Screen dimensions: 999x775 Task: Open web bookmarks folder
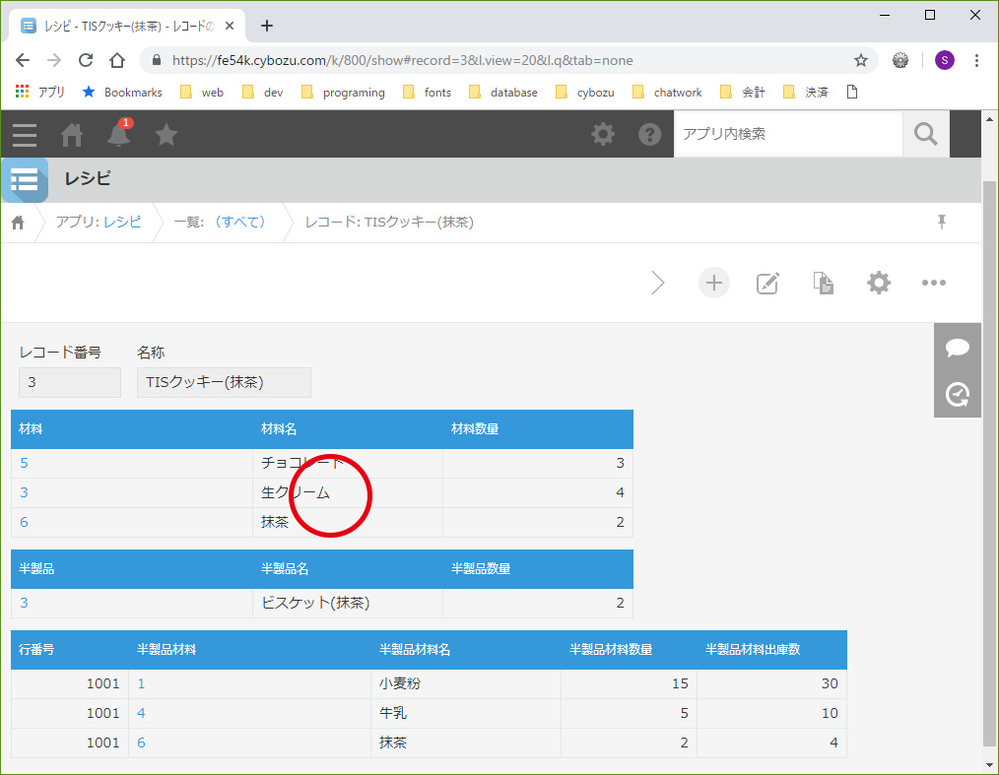point(202,93)
